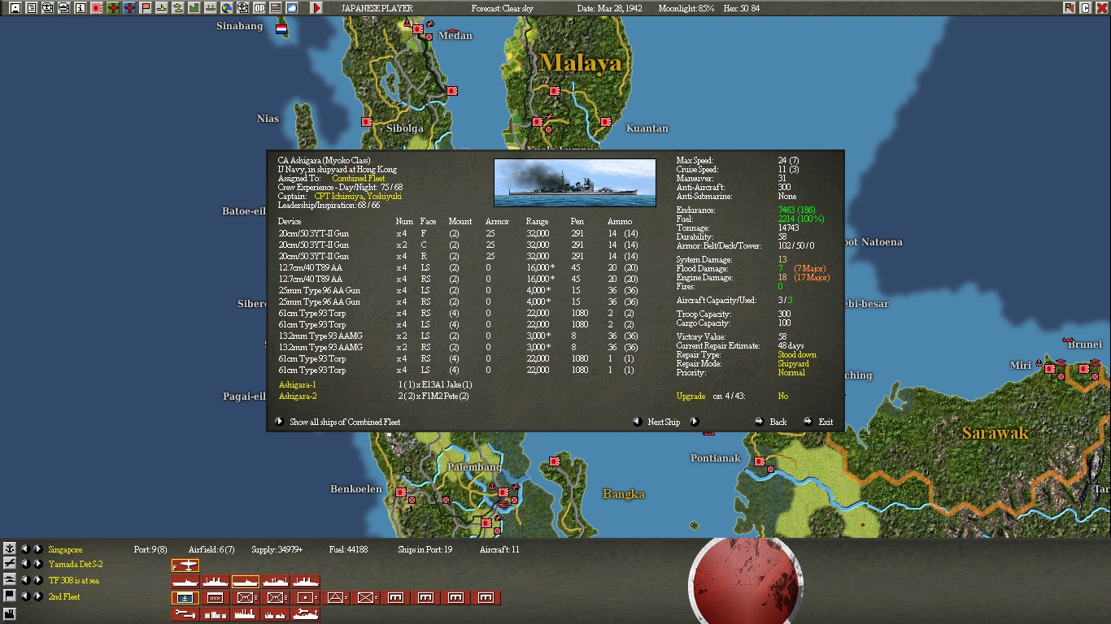
Task: Click the aircraft icon beside Yamada Det S-2
Action: coord(10,564)
